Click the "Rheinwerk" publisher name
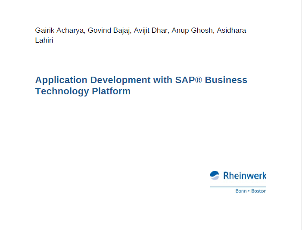The image size is (302, 230). coord(245,176)
